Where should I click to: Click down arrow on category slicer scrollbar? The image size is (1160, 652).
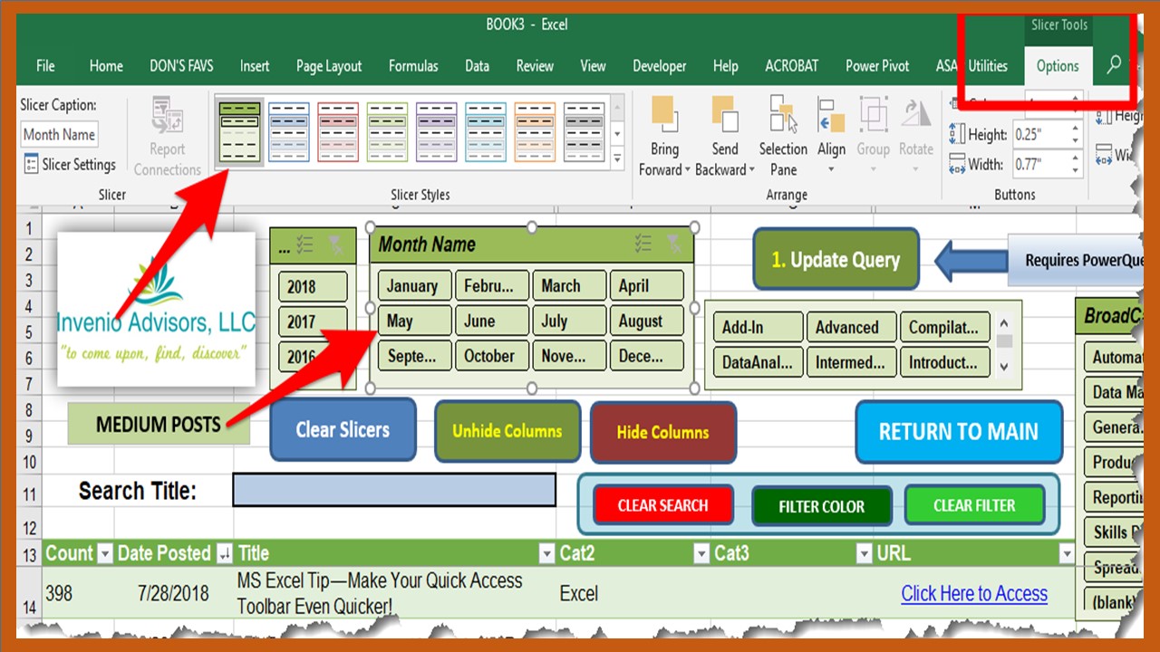[x=1004, y=366]
